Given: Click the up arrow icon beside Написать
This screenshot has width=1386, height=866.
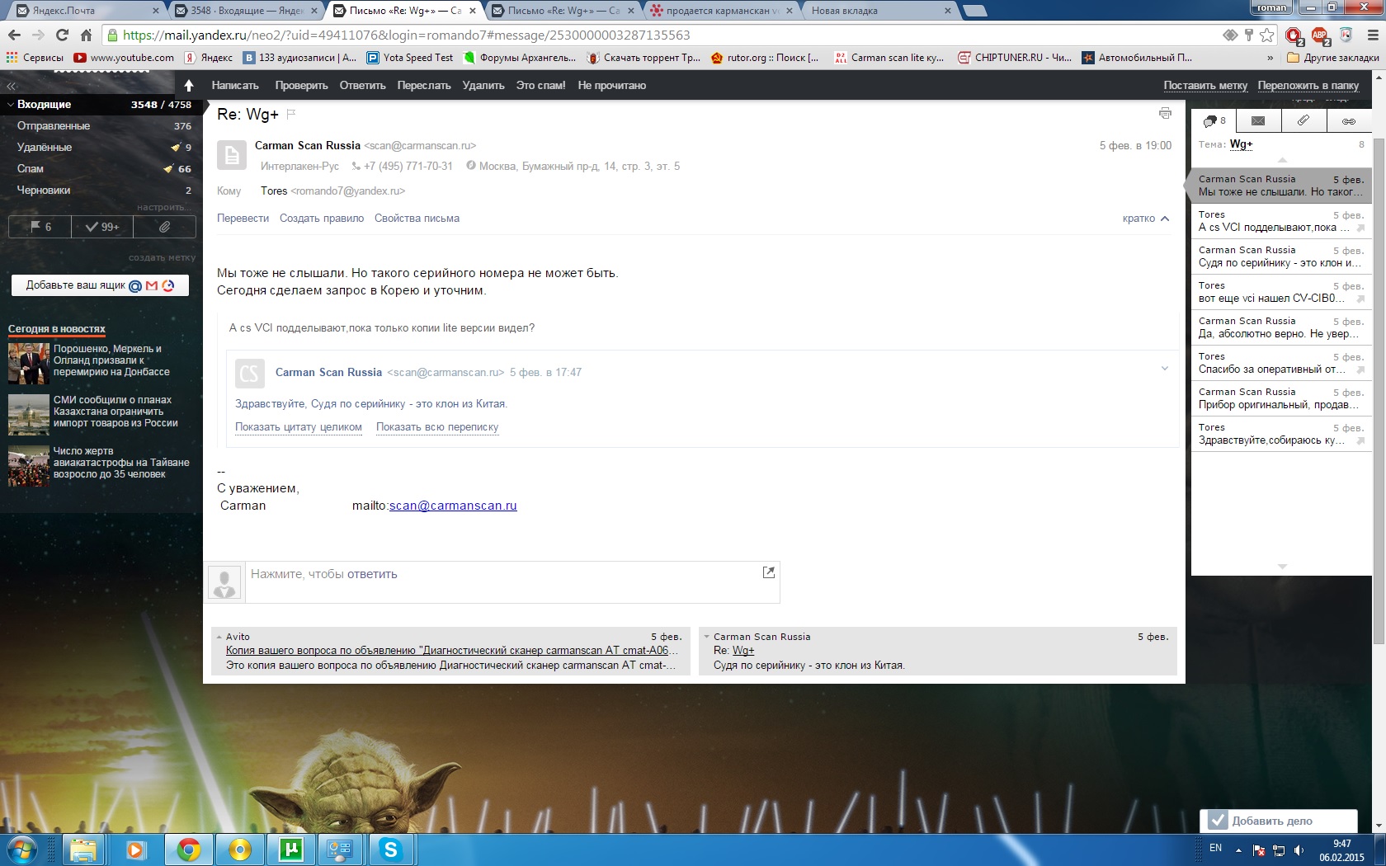Looking at the screenshot, I should click(x=189, y=86).
